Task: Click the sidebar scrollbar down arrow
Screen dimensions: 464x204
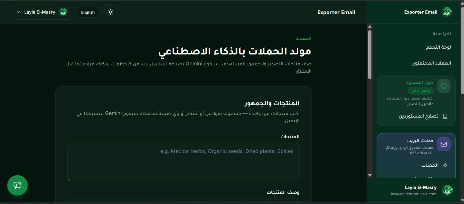Action: coord(370,175)
